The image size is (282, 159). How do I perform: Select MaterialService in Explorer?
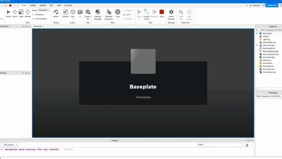click(x=269, y=42)
